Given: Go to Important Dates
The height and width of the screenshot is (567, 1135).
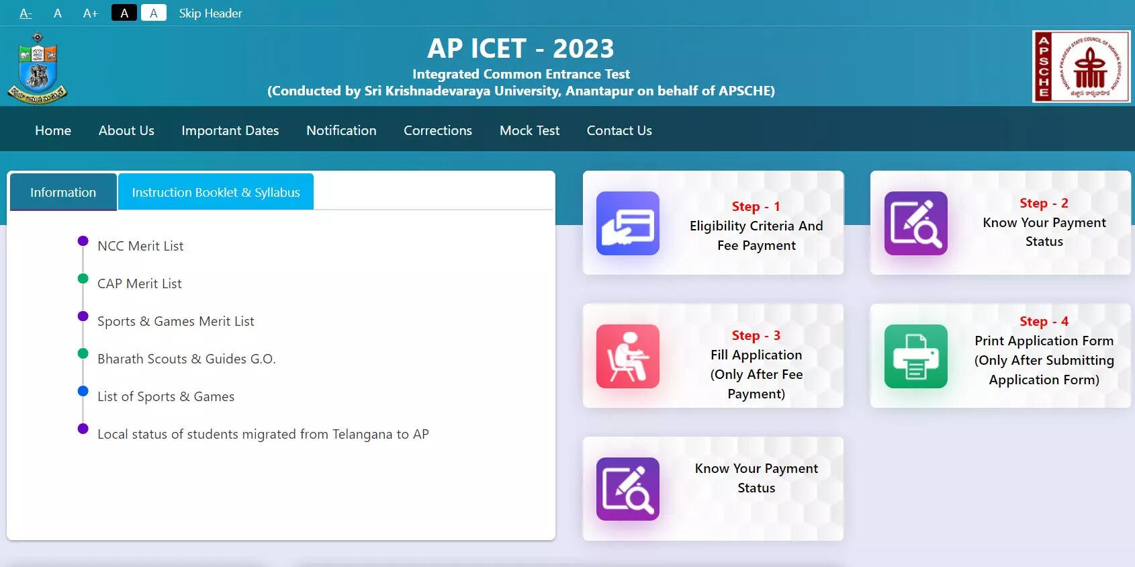Looking at the screenshot, I should 230,130.
